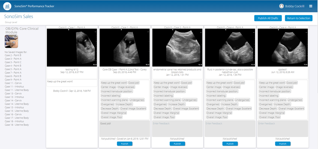Add 'Image reversed.' tag in Core OB card
Screen dimensions: 318x149
pos(126,87)
